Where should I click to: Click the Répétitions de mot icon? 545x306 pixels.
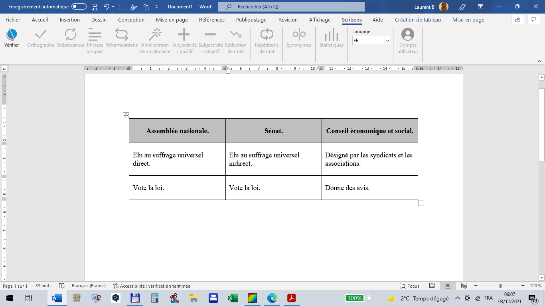(x=267, y=35)
